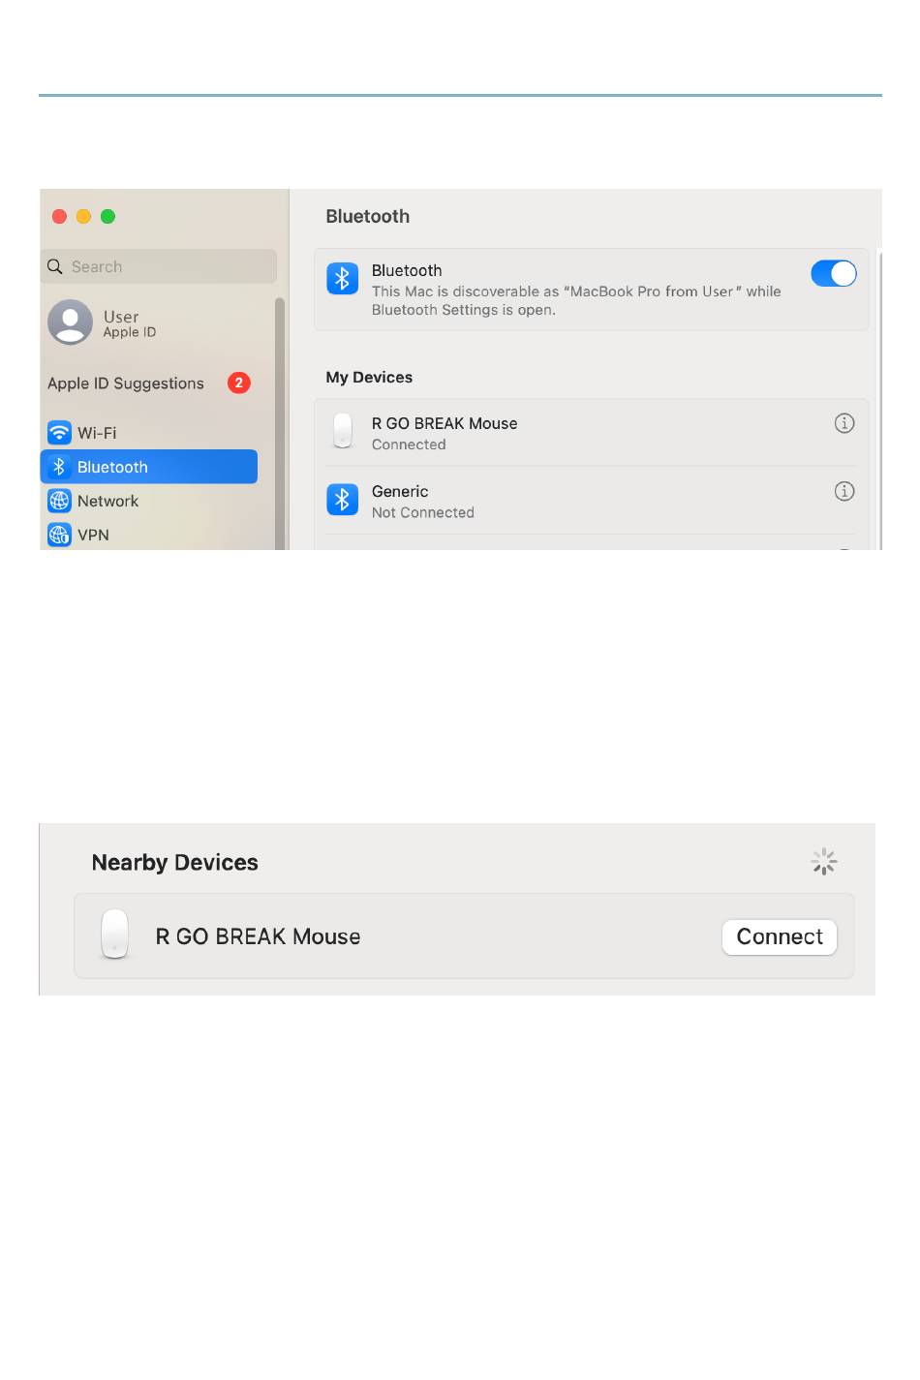This screenshot has height=1380, width=920.
Task: Click the red notification badge showing 2
Action: point(239,383)
